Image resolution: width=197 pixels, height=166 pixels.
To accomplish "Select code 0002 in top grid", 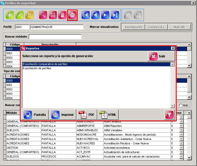I will coord(13,58).
